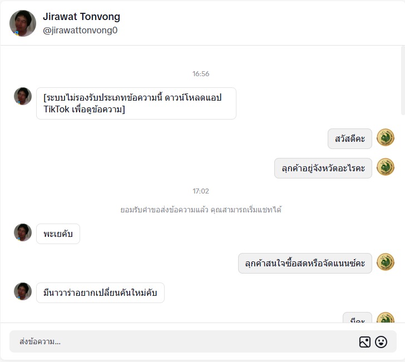Select sender avatar next to TikTok download message
Screen dimensions: 405x362
23,96
